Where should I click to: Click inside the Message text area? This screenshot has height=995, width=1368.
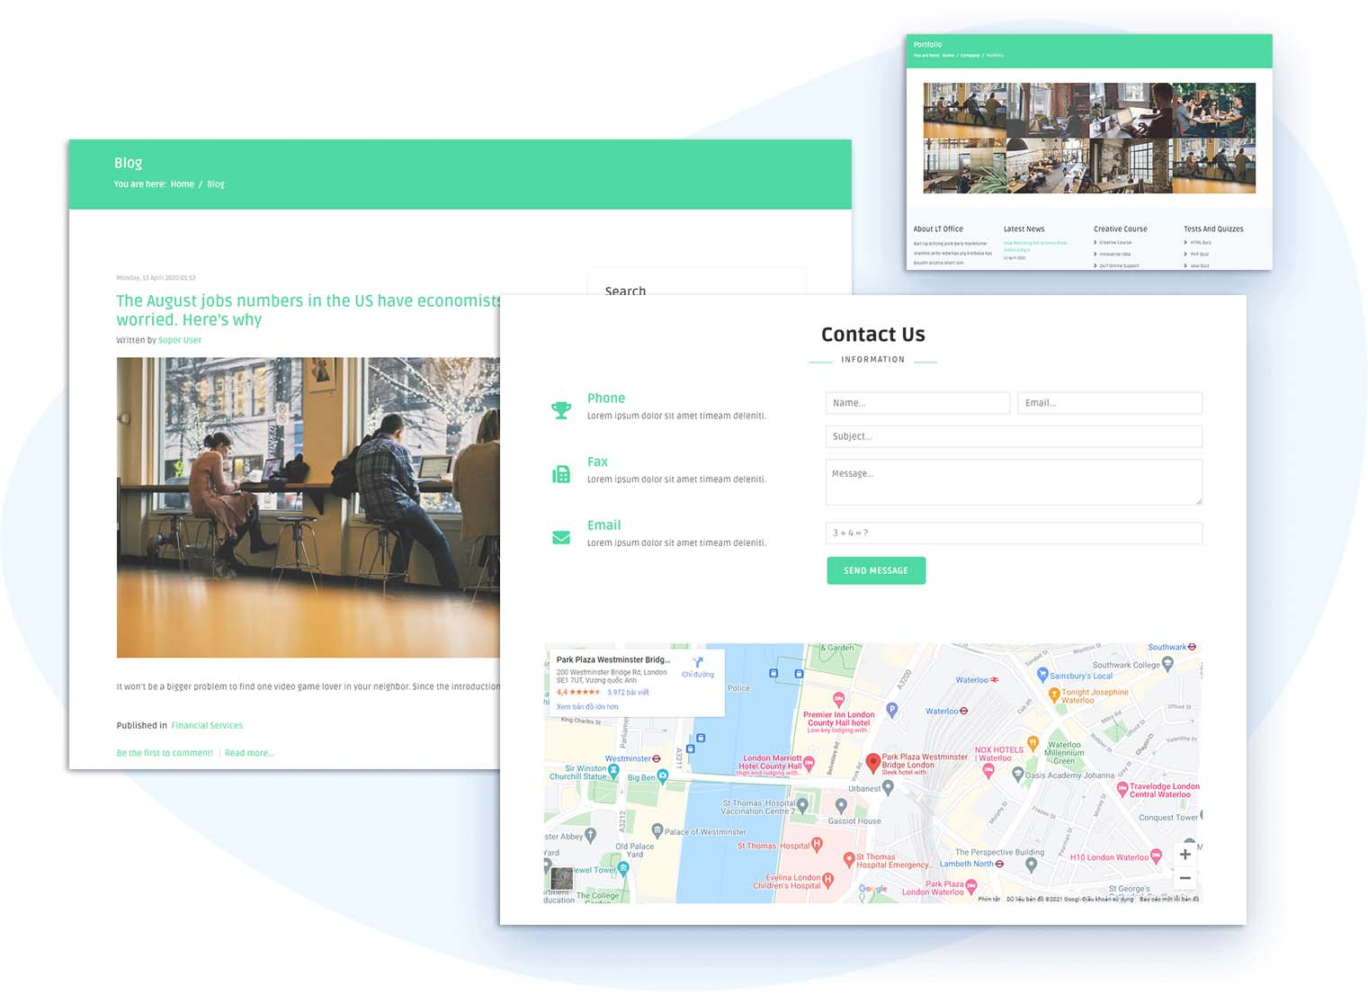(x=1014, y=482)
